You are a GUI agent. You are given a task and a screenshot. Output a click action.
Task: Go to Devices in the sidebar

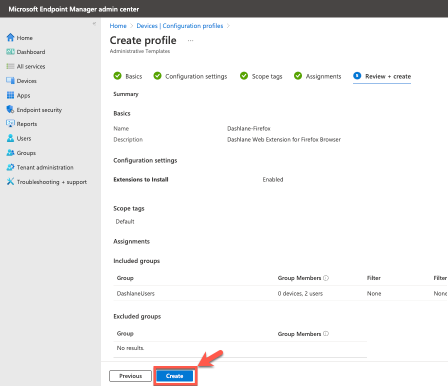26,81
